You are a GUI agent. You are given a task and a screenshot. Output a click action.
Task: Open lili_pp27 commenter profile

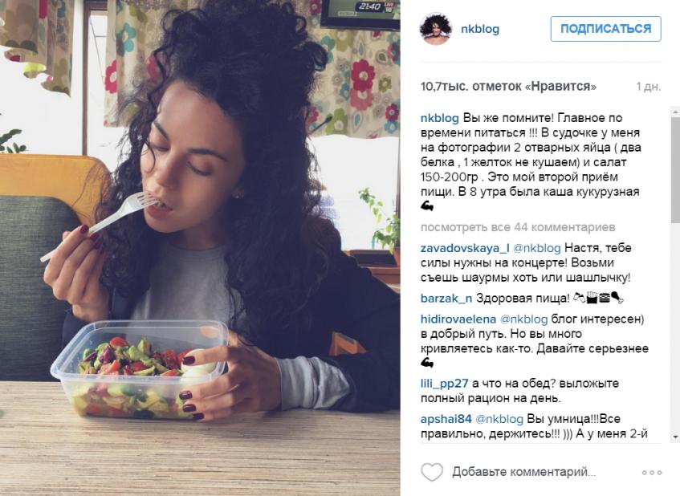click(445, 384)
